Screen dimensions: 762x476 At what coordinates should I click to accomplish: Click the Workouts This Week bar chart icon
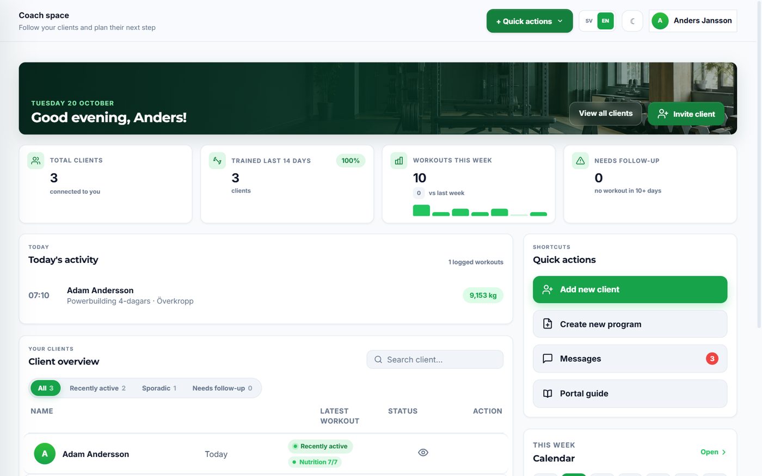(x=399, y=160)
